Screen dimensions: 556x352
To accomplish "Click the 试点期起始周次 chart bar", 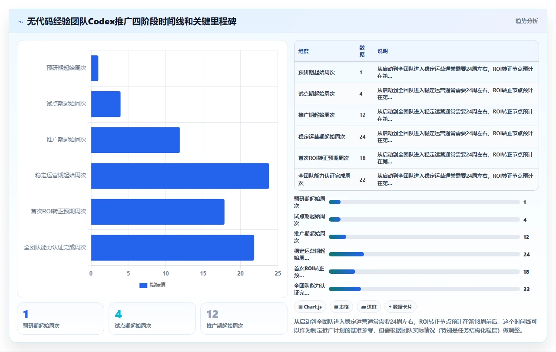I will [106, 104].
